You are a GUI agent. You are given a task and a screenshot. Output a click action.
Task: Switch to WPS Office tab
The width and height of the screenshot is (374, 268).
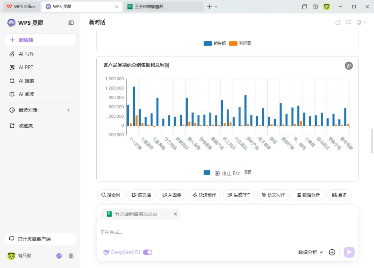21,7
